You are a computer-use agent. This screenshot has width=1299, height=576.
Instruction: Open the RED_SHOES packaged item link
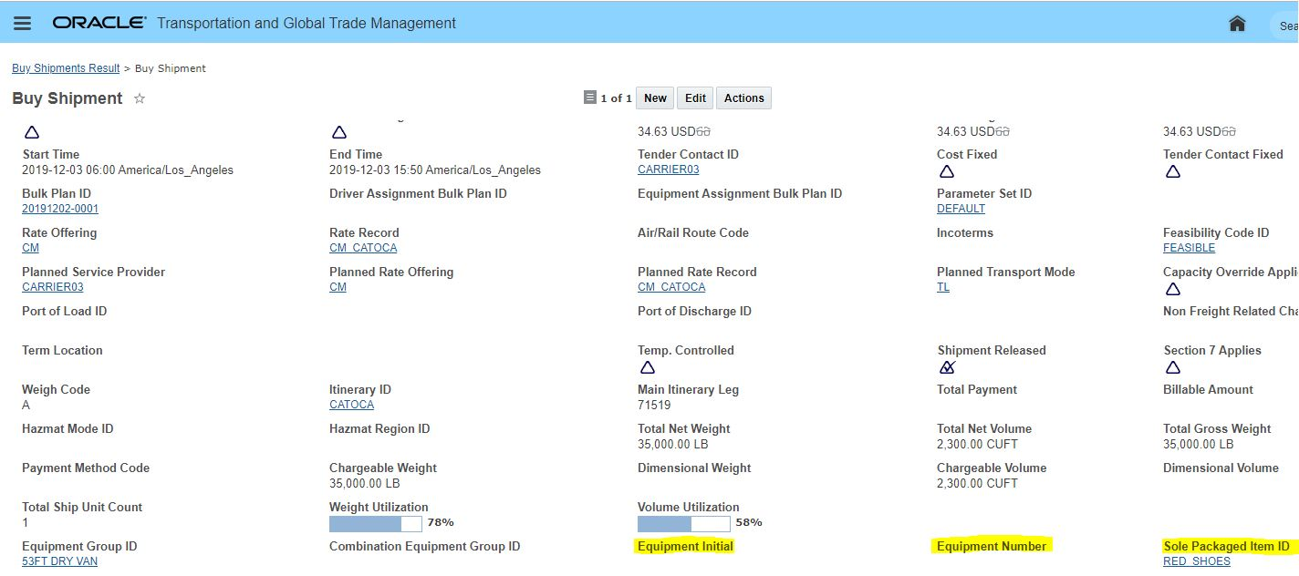(1197, 561)
